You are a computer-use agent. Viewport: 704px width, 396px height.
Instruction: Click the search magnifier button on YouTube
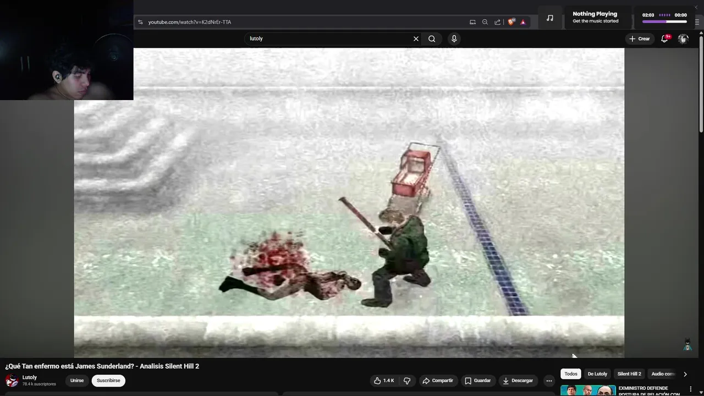point(432,38)
